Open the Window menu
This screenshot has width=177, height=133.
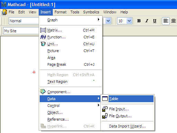110,12
